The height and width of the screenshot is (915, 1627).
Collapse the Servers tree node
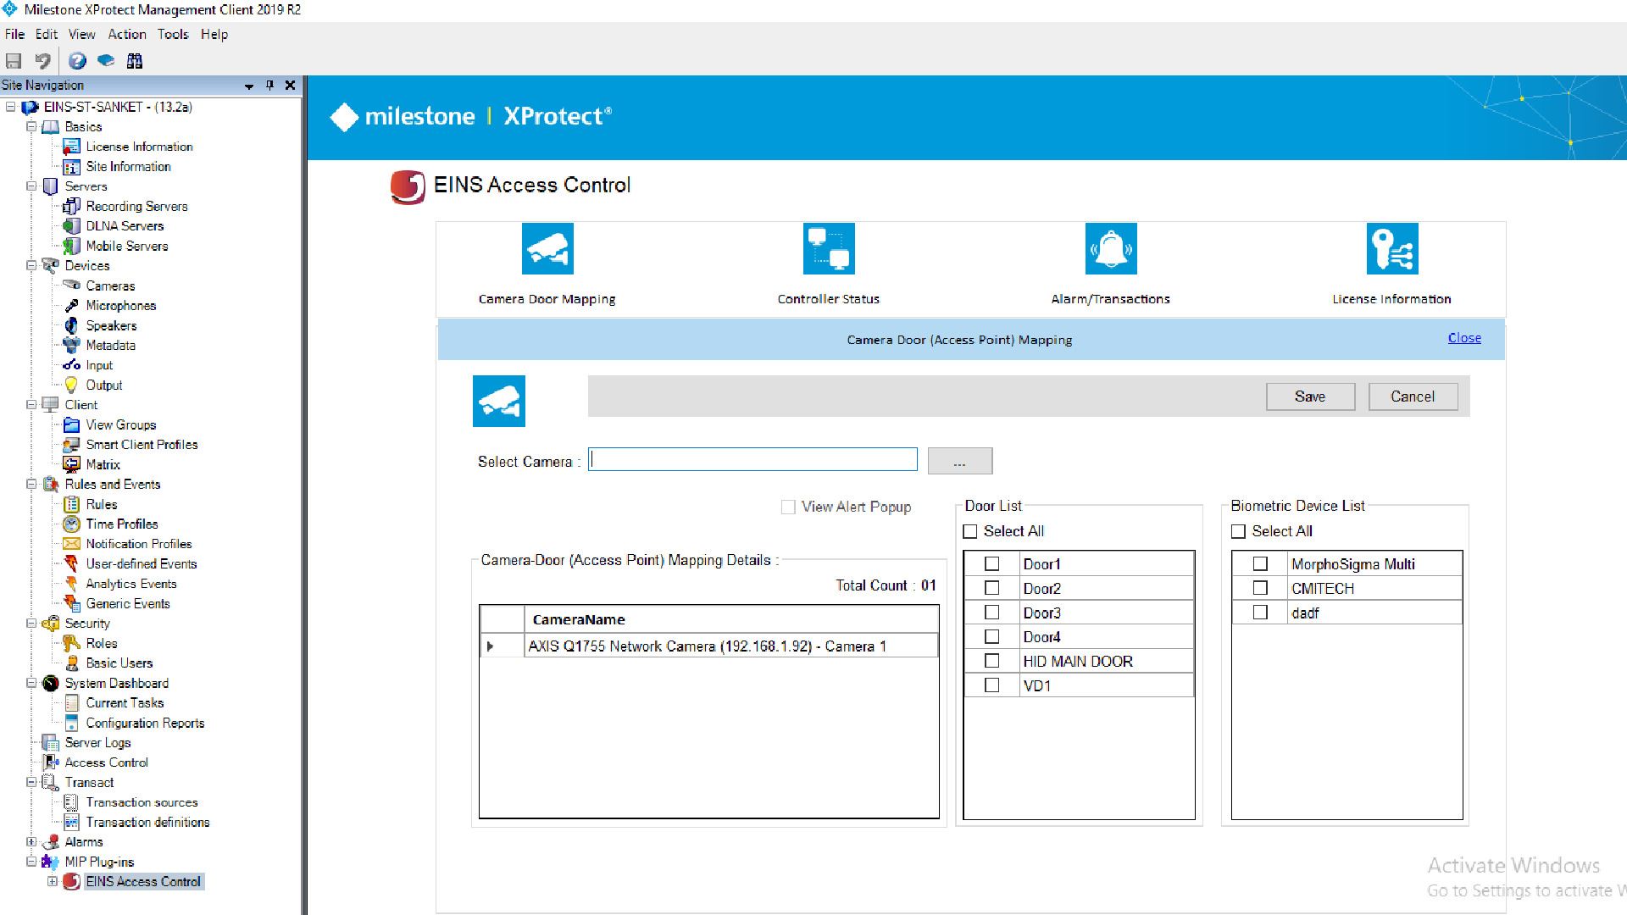pos(31,186)
